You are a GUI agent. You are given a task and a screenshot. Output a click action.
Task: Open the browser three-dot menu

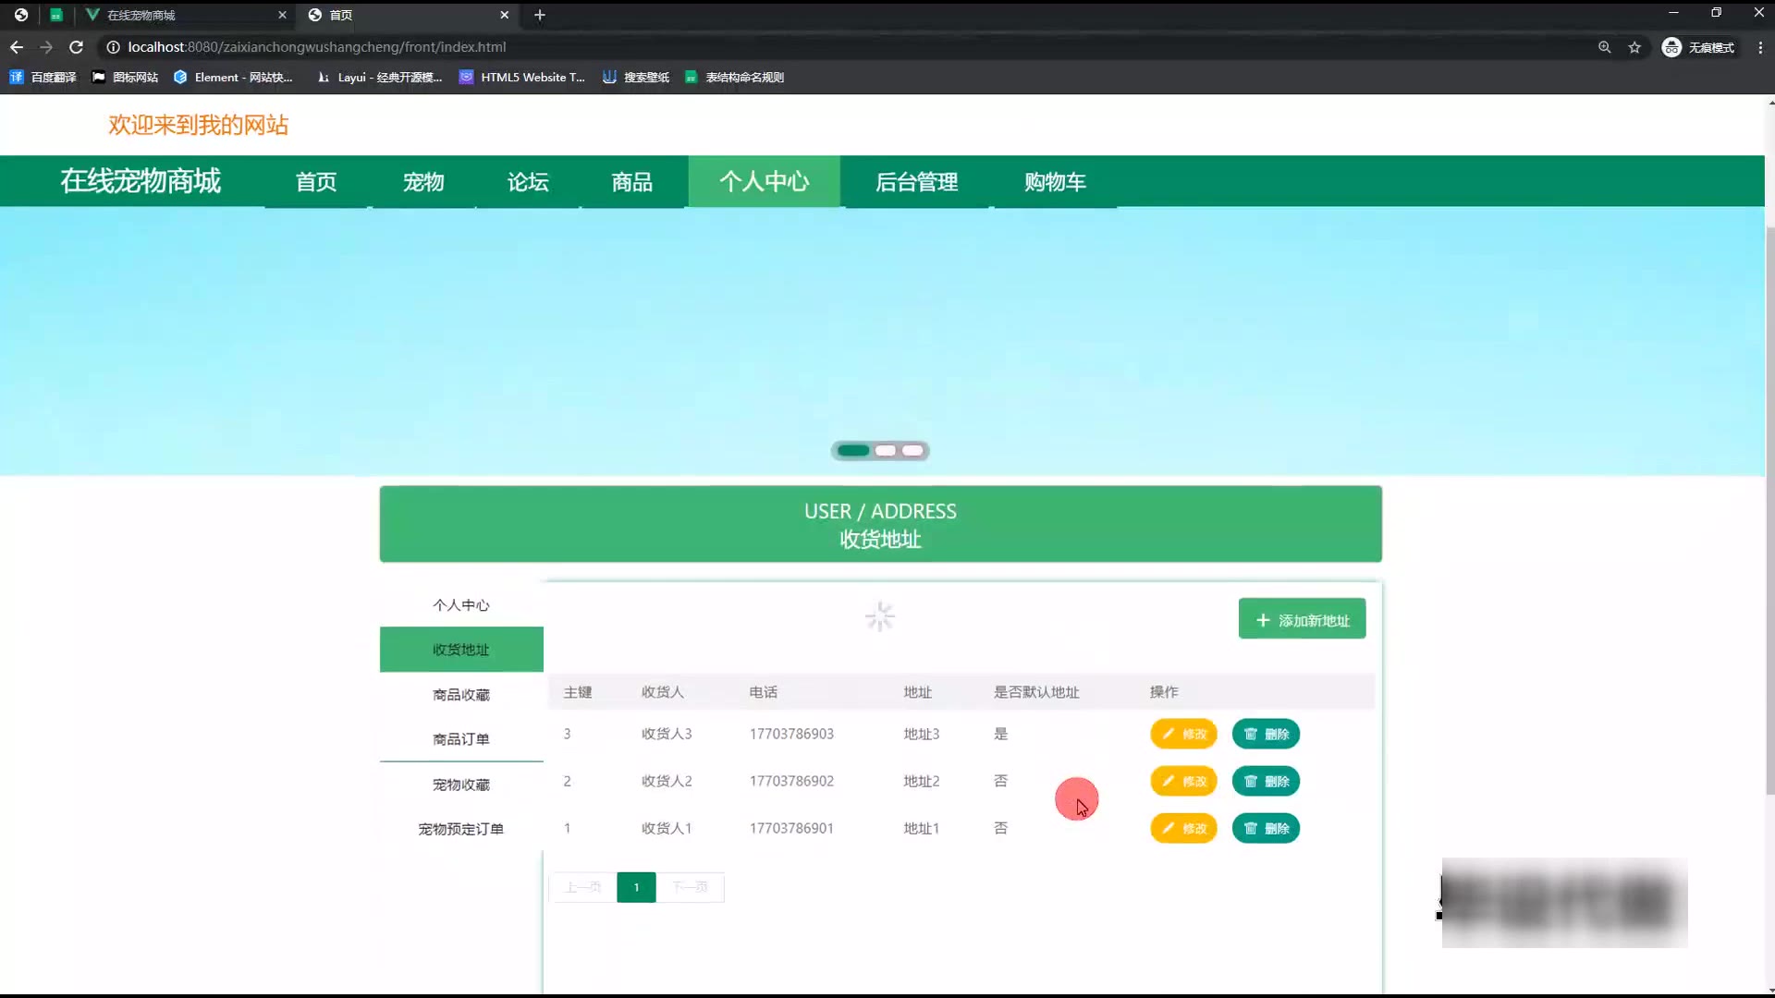point(1760,47)
